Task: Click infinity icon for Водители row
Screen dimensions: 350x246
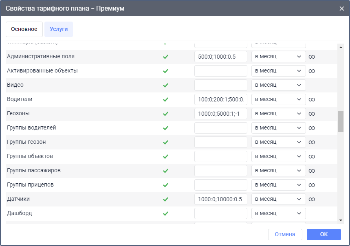Action: point(312,99)
